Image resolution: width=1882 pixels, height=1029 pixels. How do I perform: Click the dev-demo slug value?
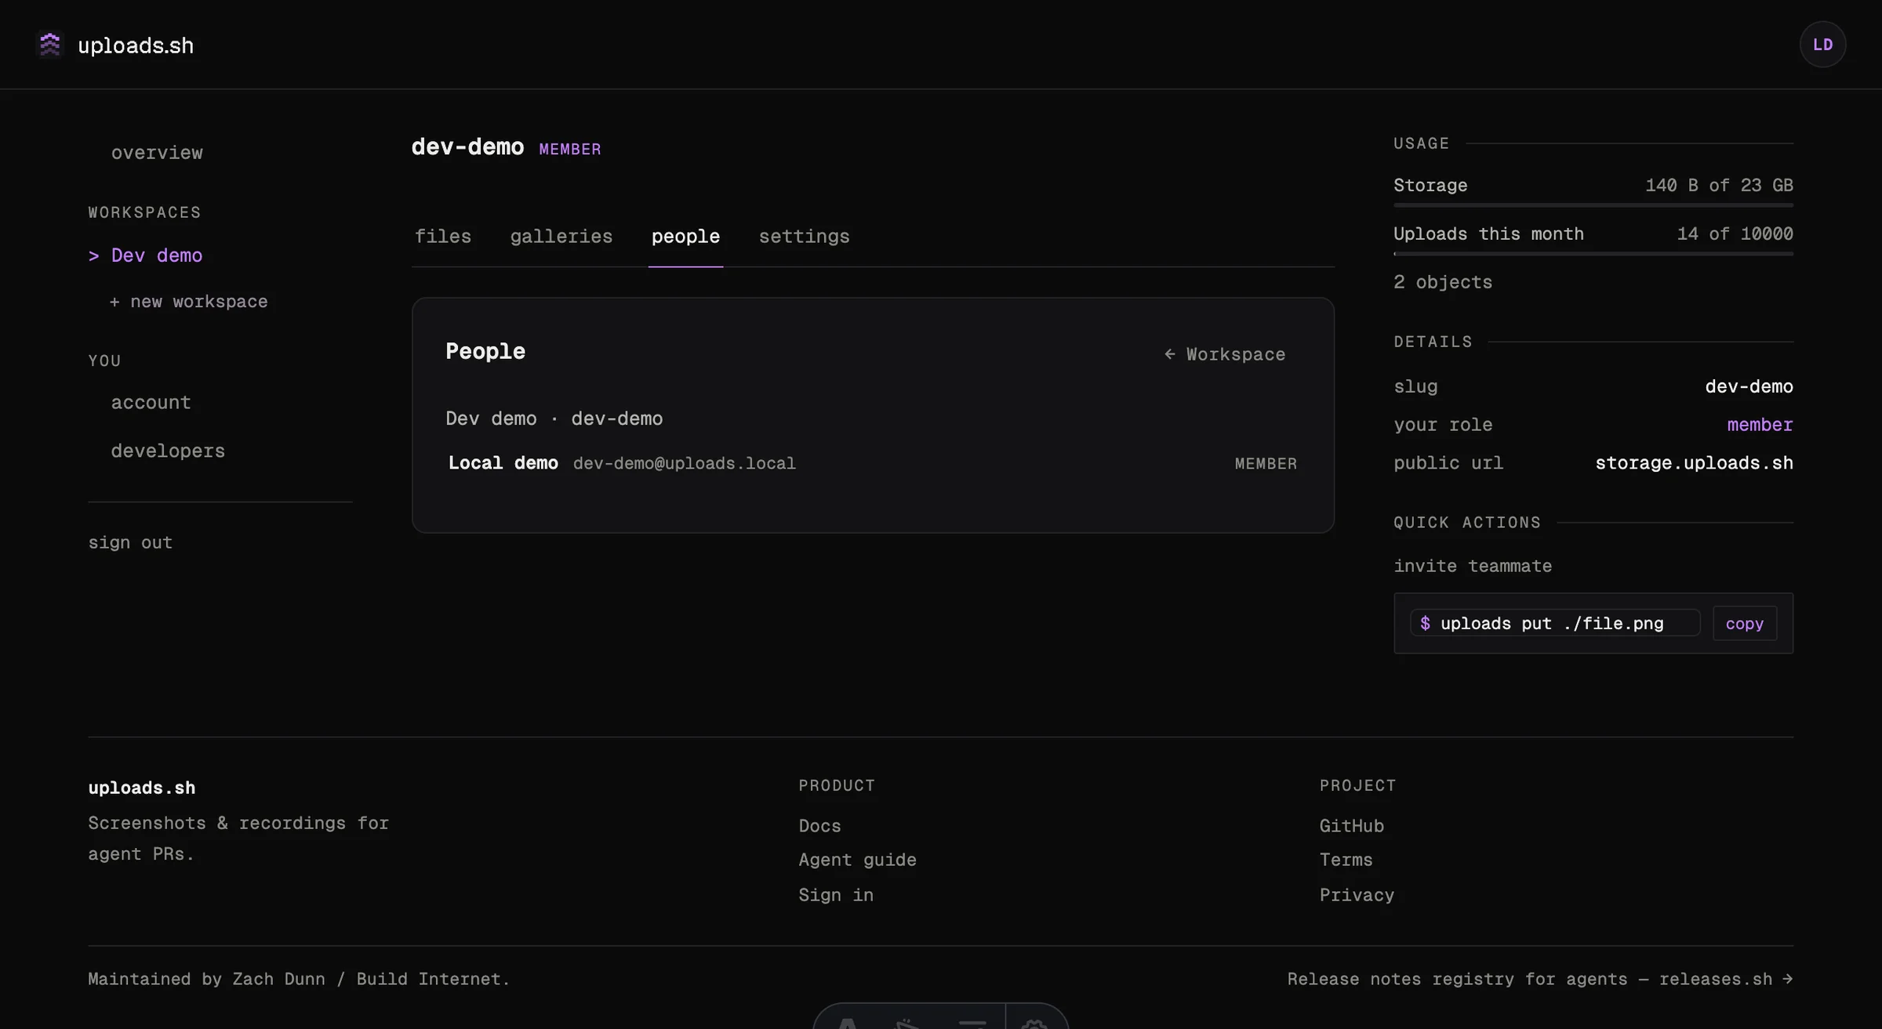(1749, 387)
